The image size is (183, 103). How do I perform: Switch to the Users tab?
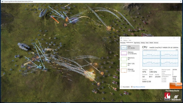(x=147, y=43)
